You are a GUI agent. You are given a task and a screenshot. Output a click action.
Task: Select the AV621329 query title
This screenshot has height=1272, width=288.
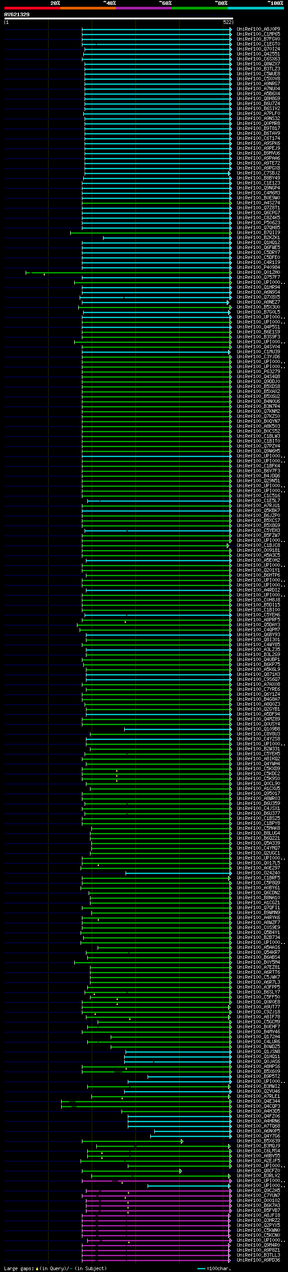[17, 14]
